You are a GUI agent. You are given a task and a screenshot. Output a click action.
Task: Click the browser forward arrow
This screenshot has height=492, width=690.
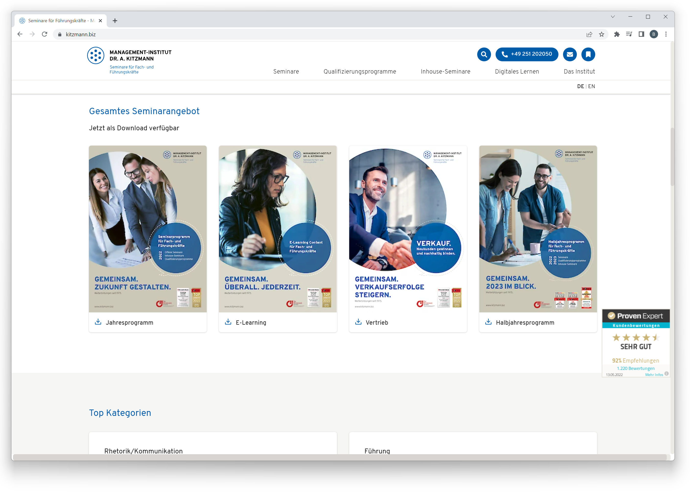(x=32, y=34)
